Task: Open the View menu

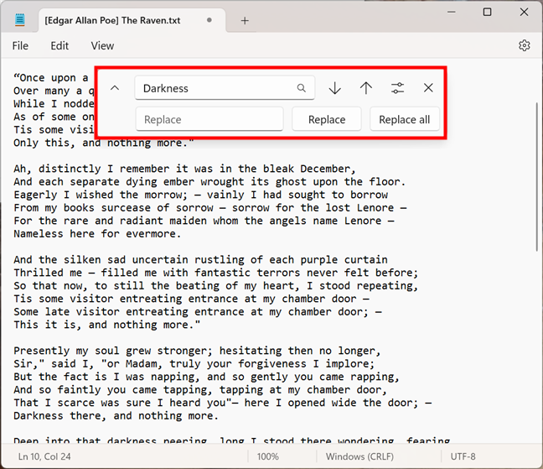Action: click(102, 46)
